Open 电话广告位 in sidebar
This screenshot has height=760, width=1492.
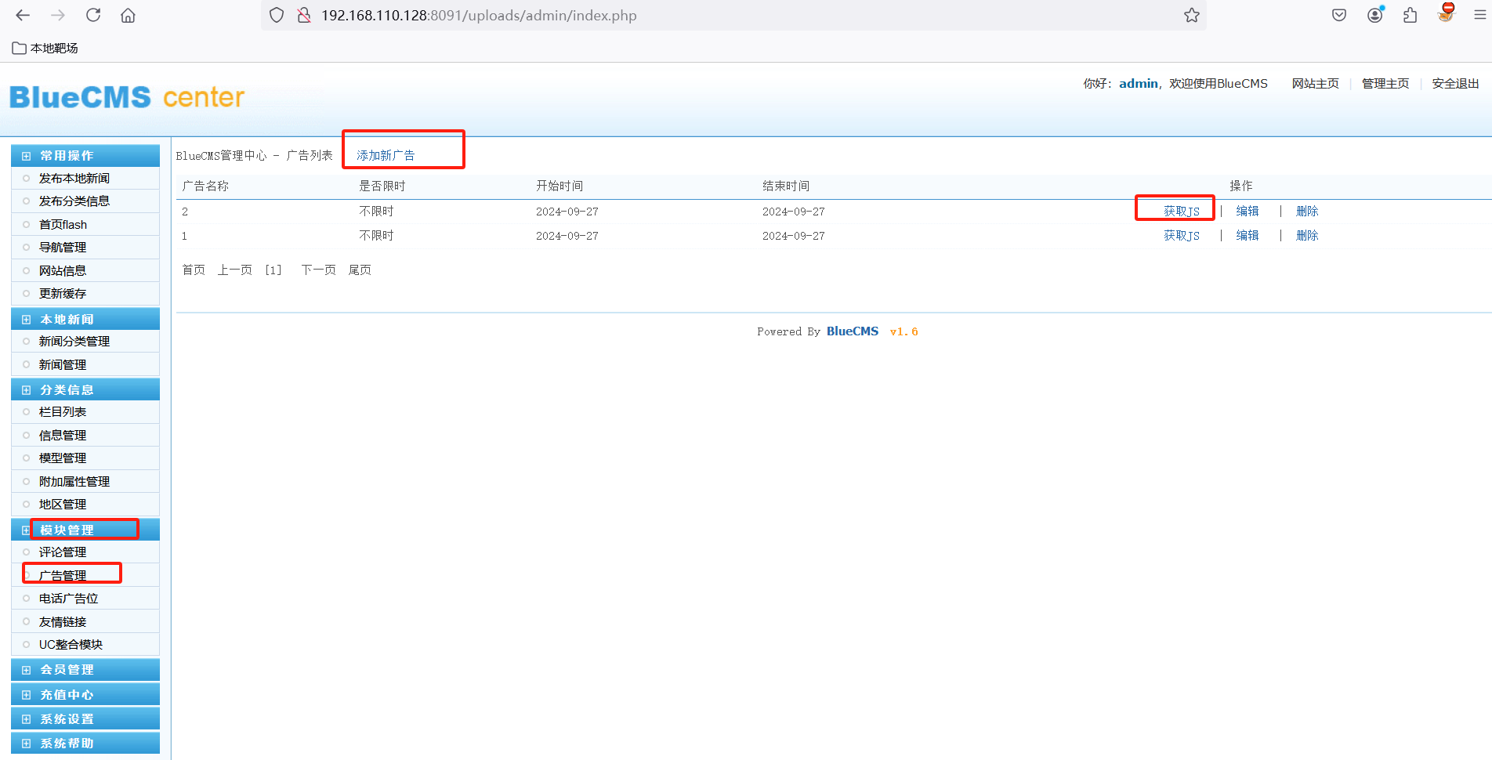tap(68, 599)
